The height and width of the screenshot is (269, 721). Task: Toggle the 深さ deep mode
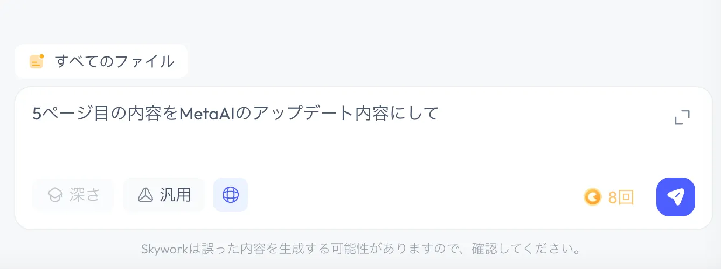point(74,195)
